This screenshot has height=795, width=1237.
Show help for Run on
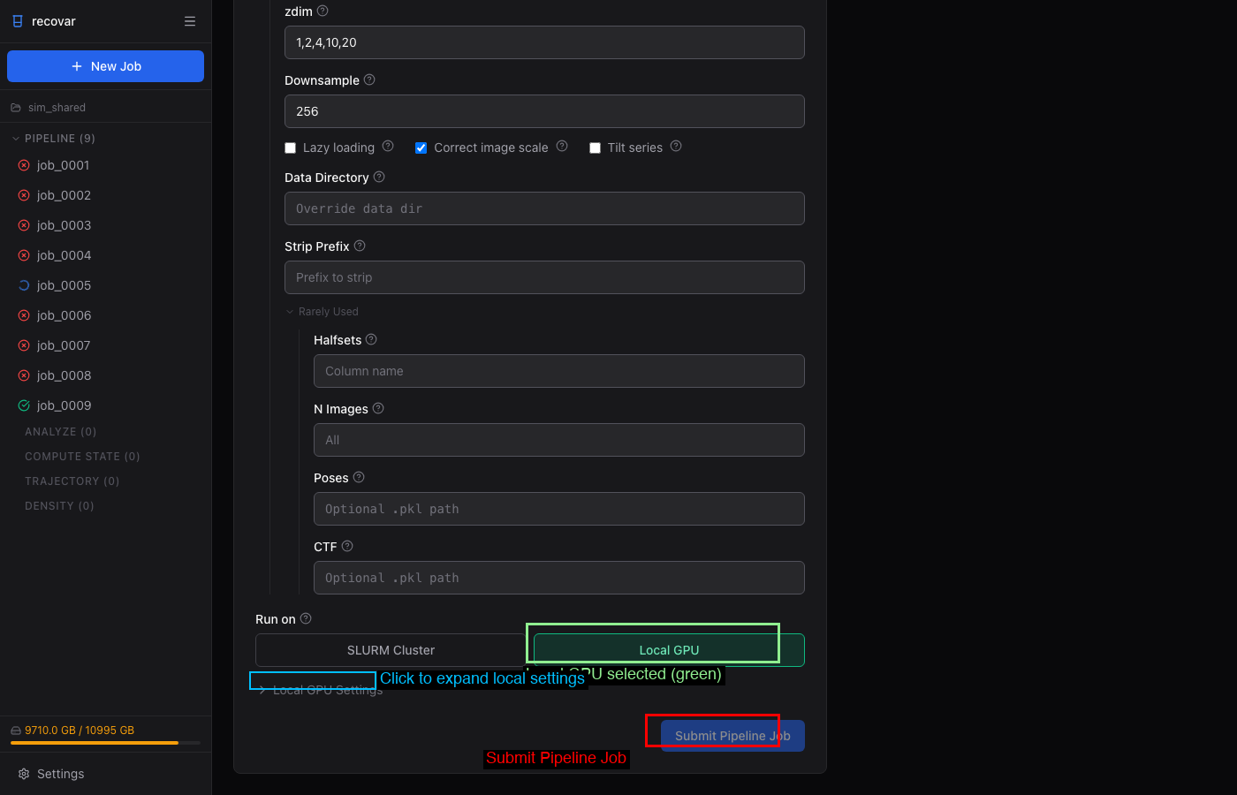(306, 618)
